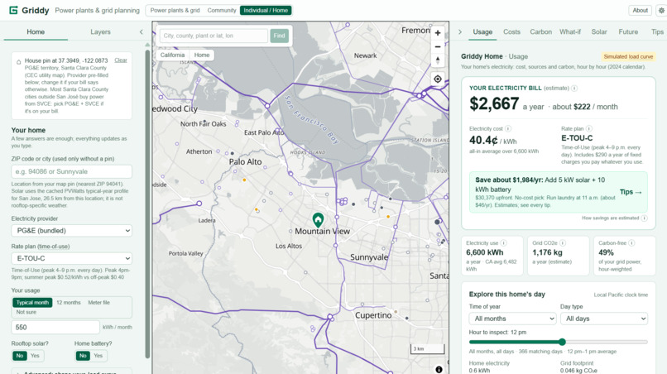
Task: Focus the kWh per month field
Action: coord(55,327)
